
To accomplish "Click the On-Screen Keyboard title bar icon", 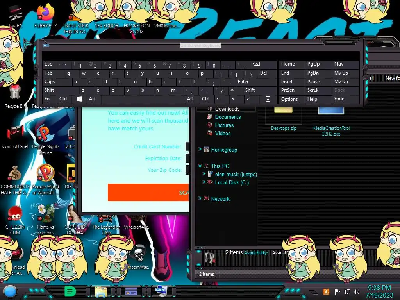I will 46,45.
